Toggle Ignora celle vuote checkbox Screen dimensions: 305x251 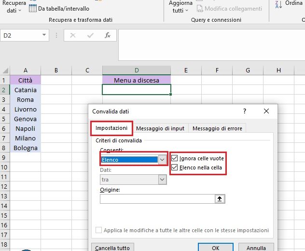[x=175, y=158]
